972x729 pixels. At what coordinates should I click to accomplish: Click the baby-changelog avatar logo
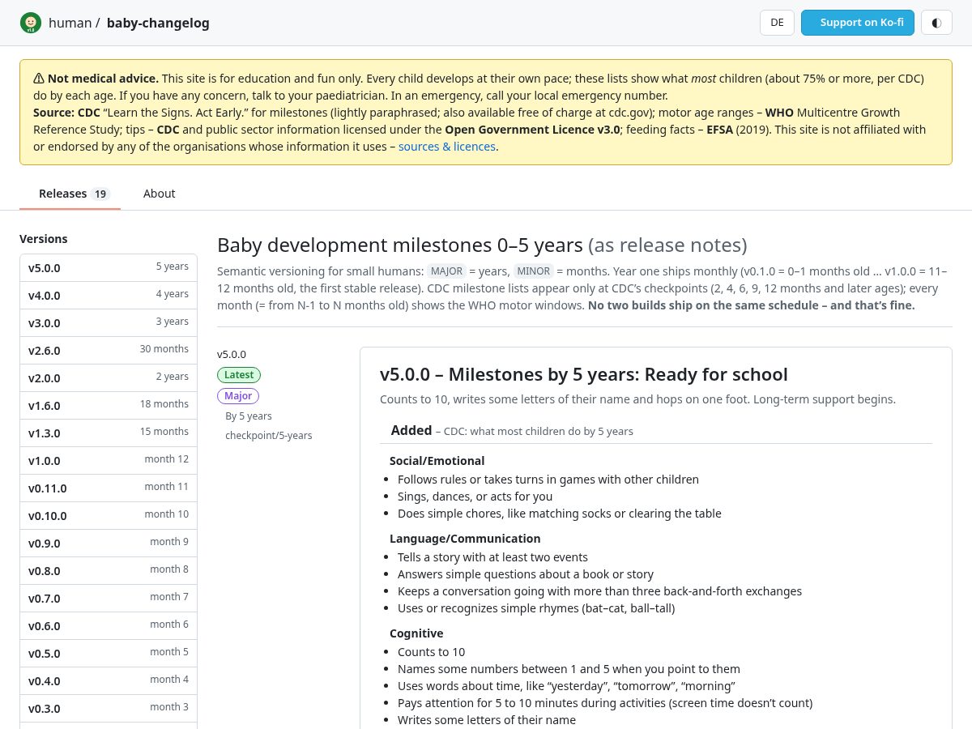pos(31,23)
